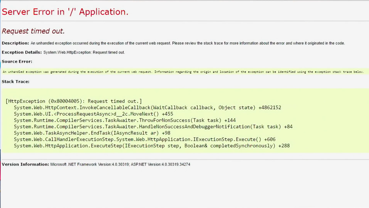Click the InvokeCancellableCallback stack trace line

click(x=147, y=108)
